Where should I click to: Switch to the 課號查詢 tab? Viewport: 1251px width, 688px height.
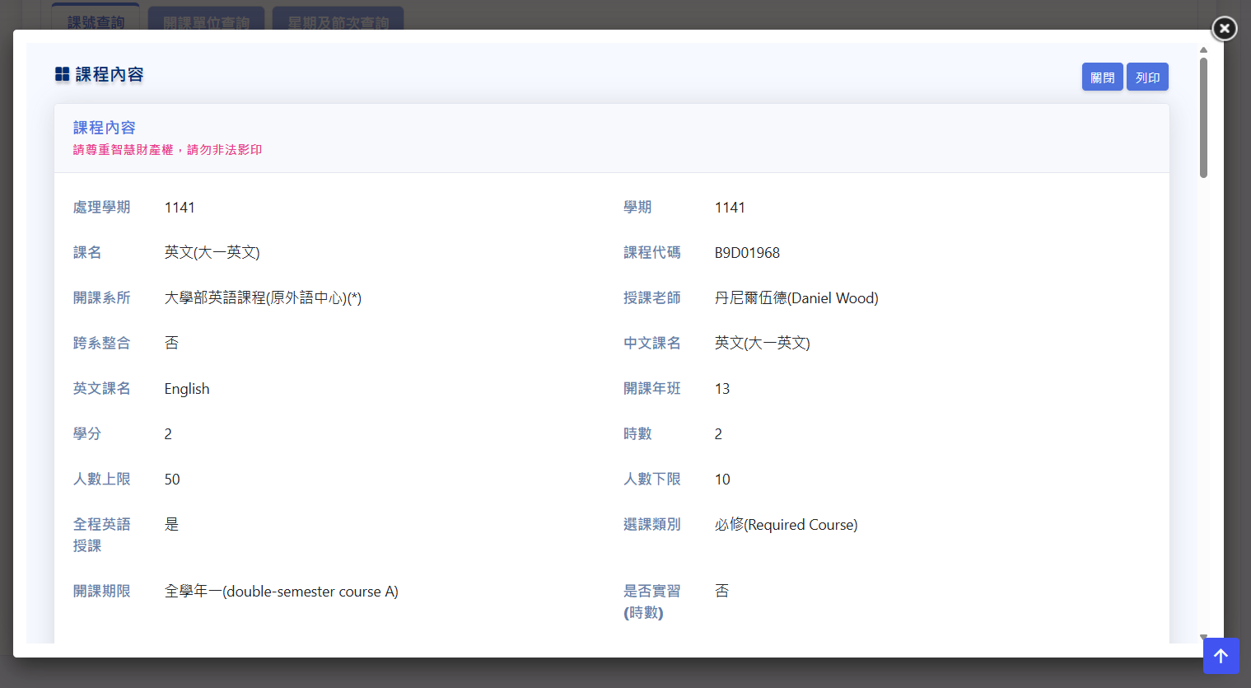click(96, 22)
